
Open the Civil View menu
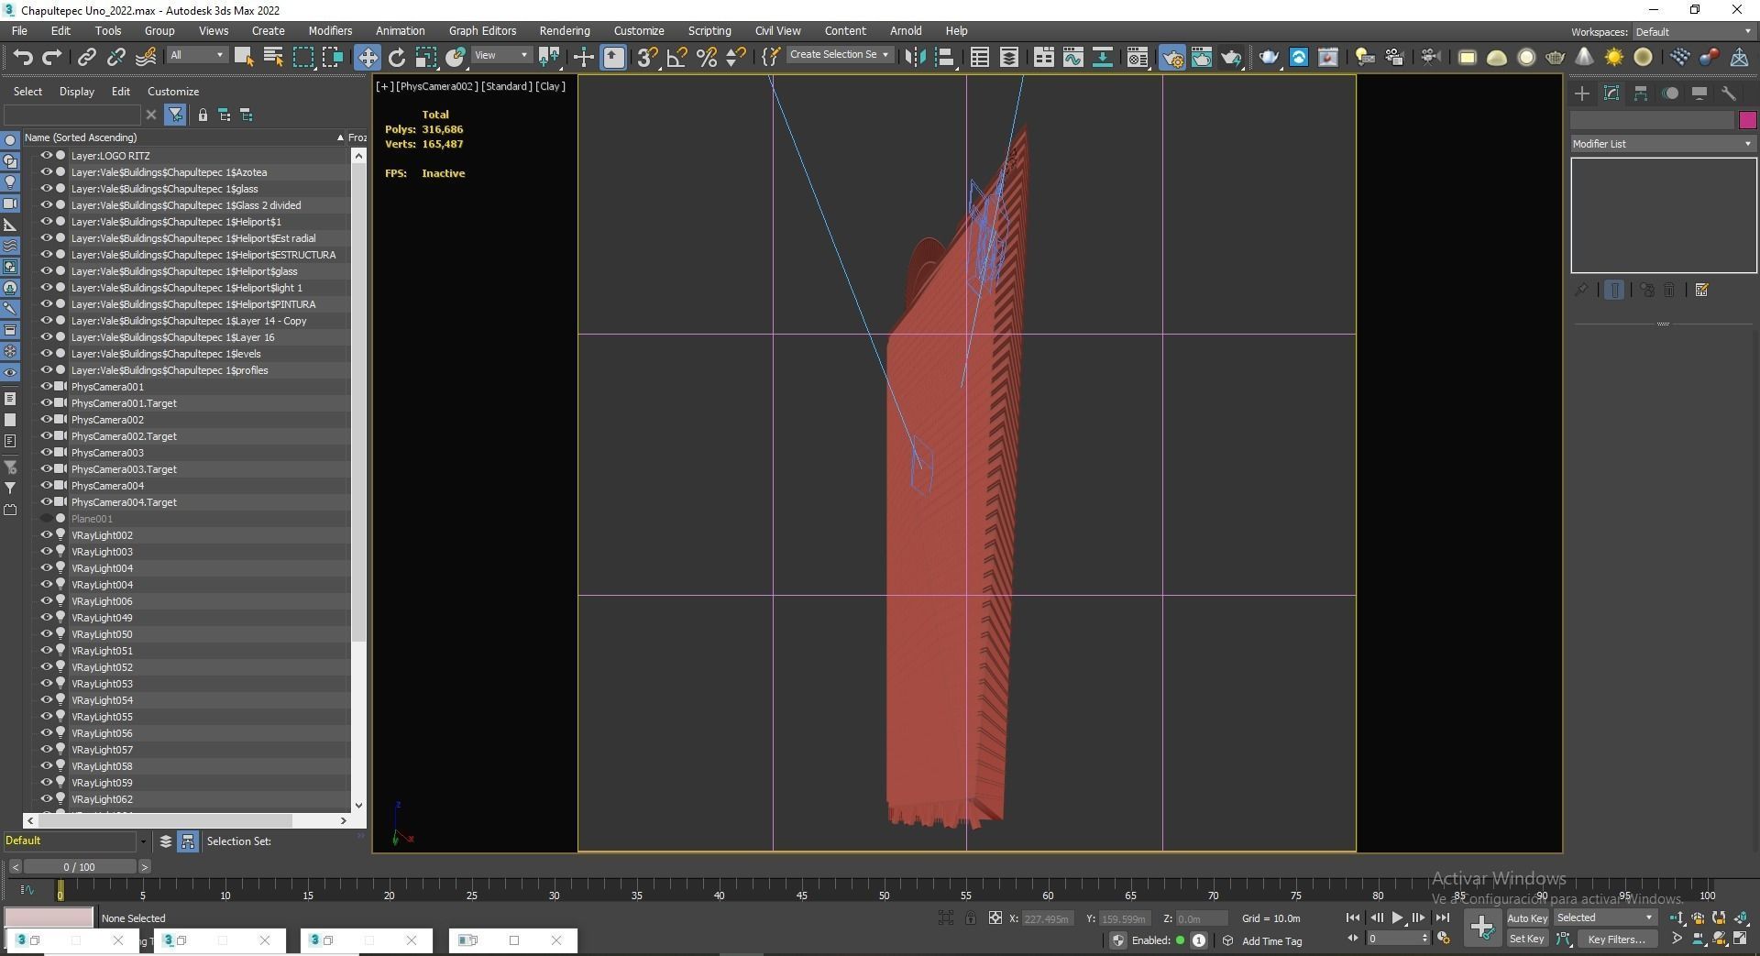pos(777,31)
